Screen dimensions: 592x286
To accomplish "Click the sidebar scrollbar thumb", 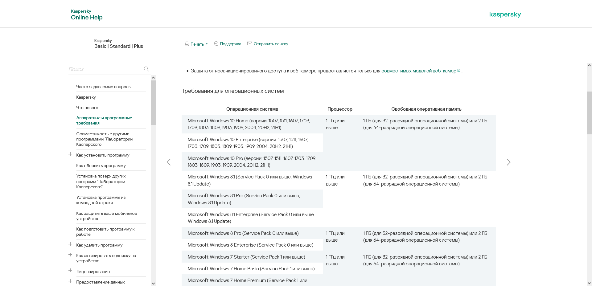I will click(x=154, y=103).
